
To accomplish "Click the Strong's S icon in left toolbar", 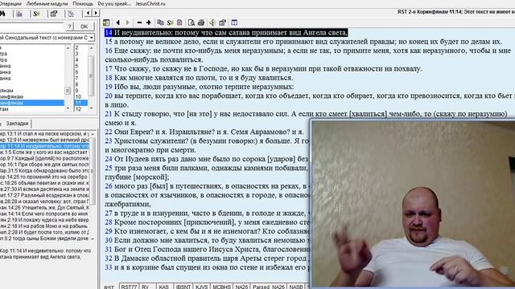I will tap(36, 14).
